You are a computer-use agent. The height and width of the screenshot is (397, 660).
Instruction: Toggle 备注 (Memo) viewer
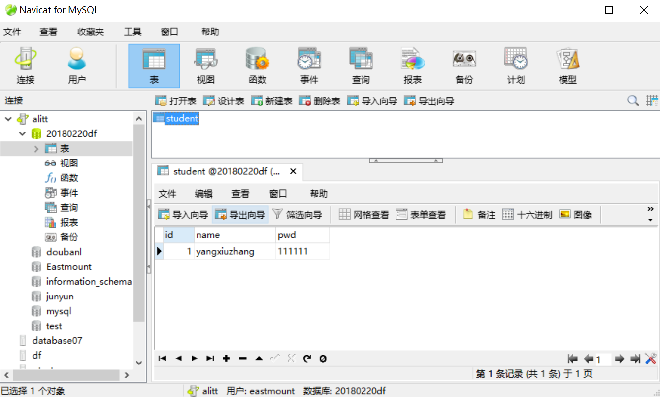click(479, 215)
